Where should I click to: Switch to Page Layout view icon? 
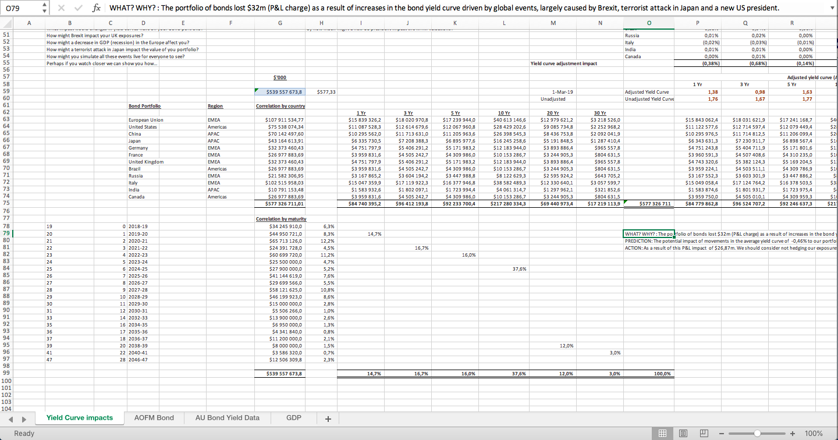(x=683, y=433)
